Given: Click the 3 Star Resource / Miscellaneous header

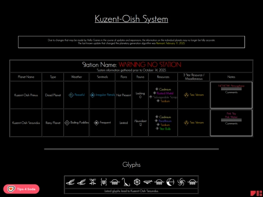Looking at the screenshot, I should click(x=194, y=77).
